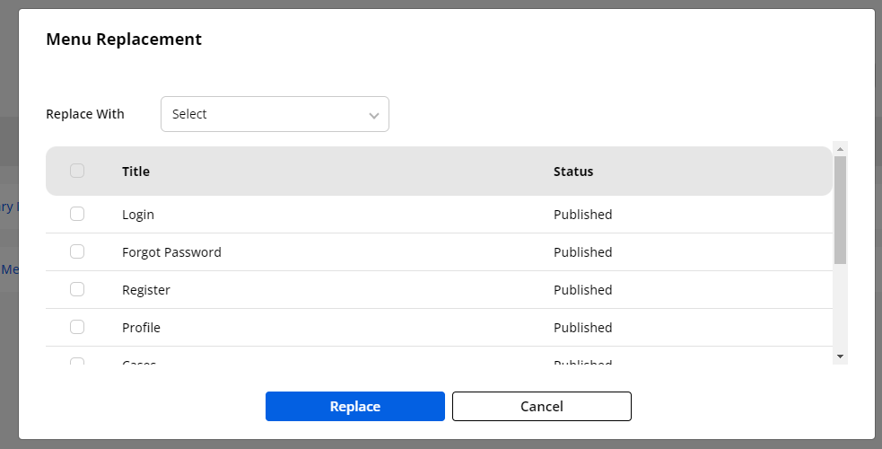Select the Login menu item title

[138, 215]
